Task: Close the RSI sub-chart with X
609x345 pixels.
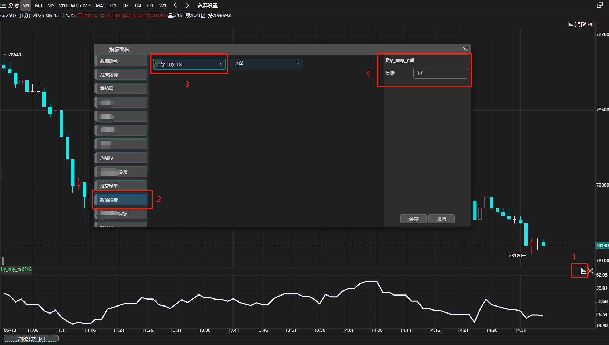Action: coord(590,271)
